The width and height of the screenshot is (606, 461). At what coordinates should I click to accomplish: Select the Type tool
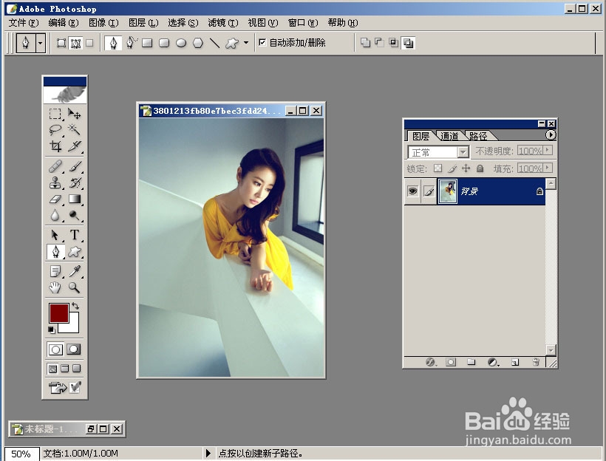point(74,235)
